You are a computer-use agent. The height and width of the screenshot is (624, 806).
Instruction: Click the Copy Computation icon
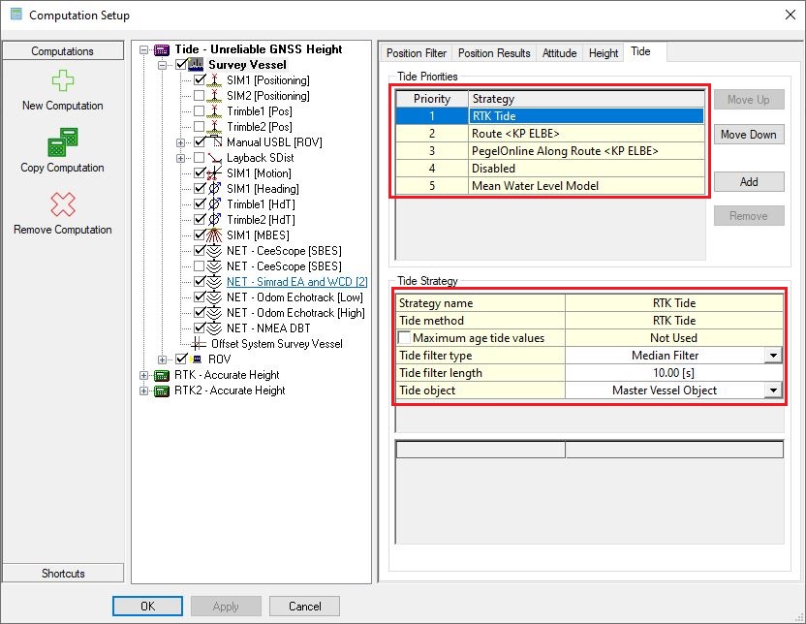click(x=62, y=144)
